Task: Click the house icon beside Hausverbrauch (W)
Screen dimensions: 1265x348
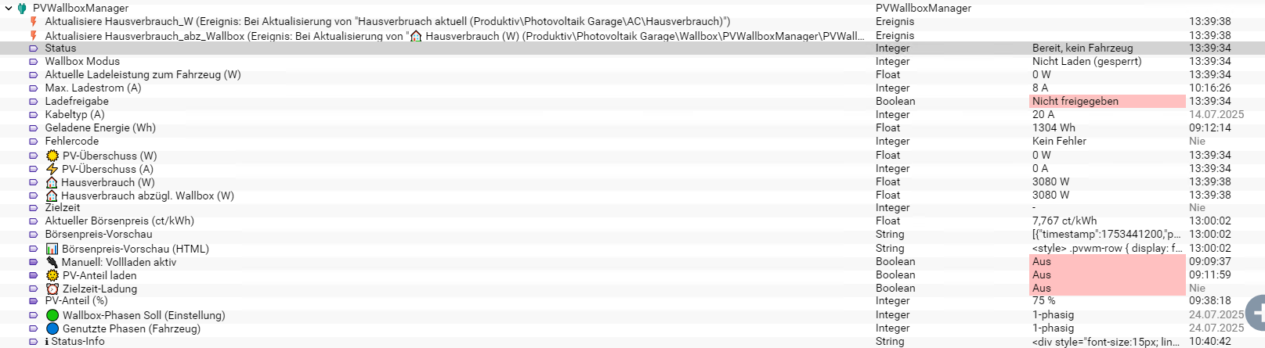Action: tap(52, 182)
